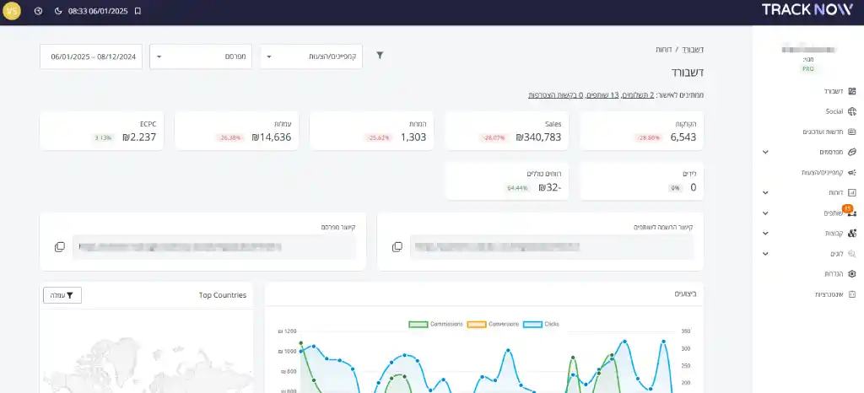Click the קבוצות groups icon
Image resolution: width=864 pixels, height=393 pixels.
[852, 234]
